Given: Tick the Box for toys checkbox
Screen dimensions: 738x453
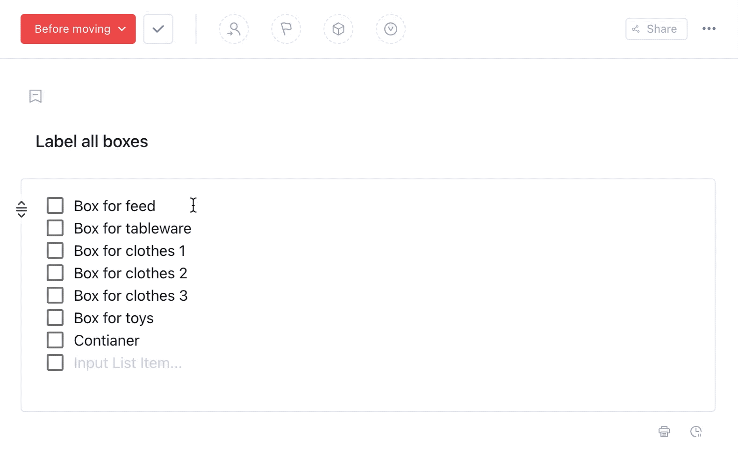Looking at the screenshot, I should coord(55,318).
